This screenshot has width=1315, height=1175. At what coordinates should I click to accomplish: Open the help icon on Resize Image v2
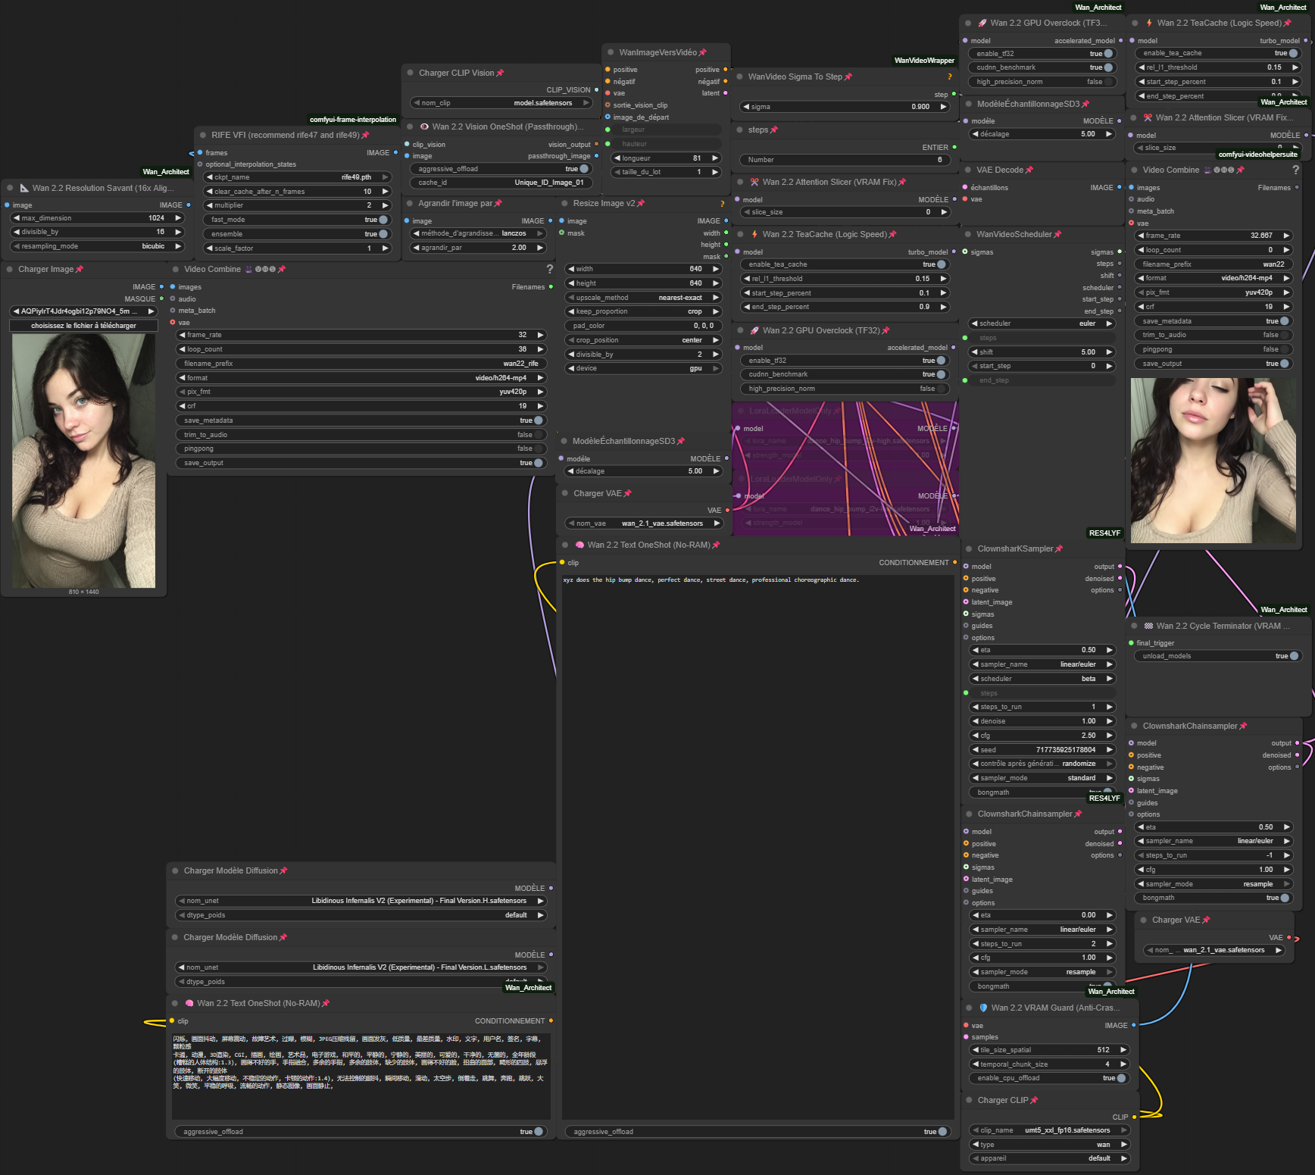click(x=723, y=203)
